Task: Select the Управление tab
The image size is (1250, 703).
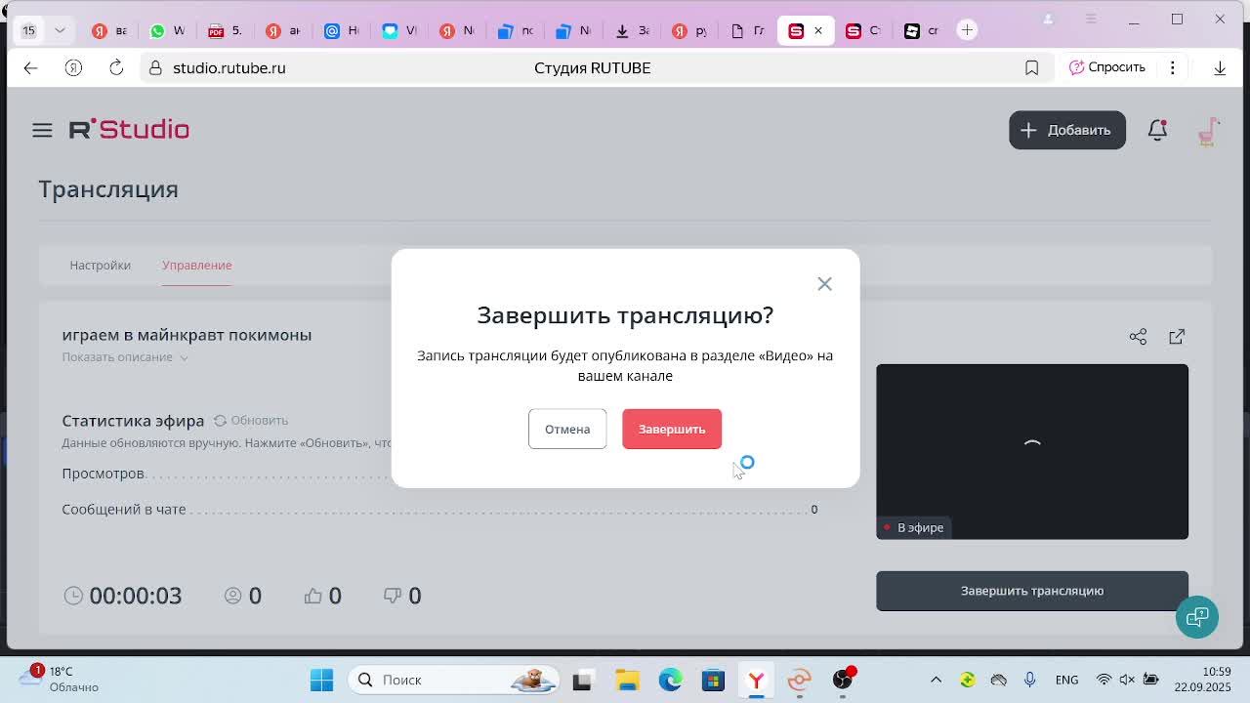Action: (196, 265)
